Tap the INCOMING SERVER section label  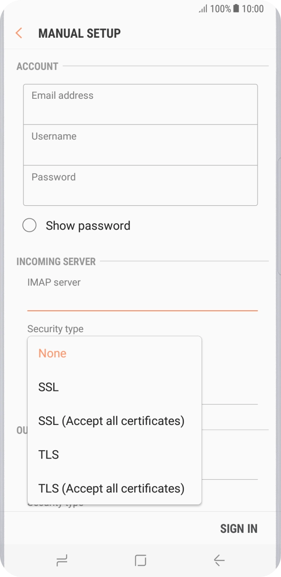56,261
